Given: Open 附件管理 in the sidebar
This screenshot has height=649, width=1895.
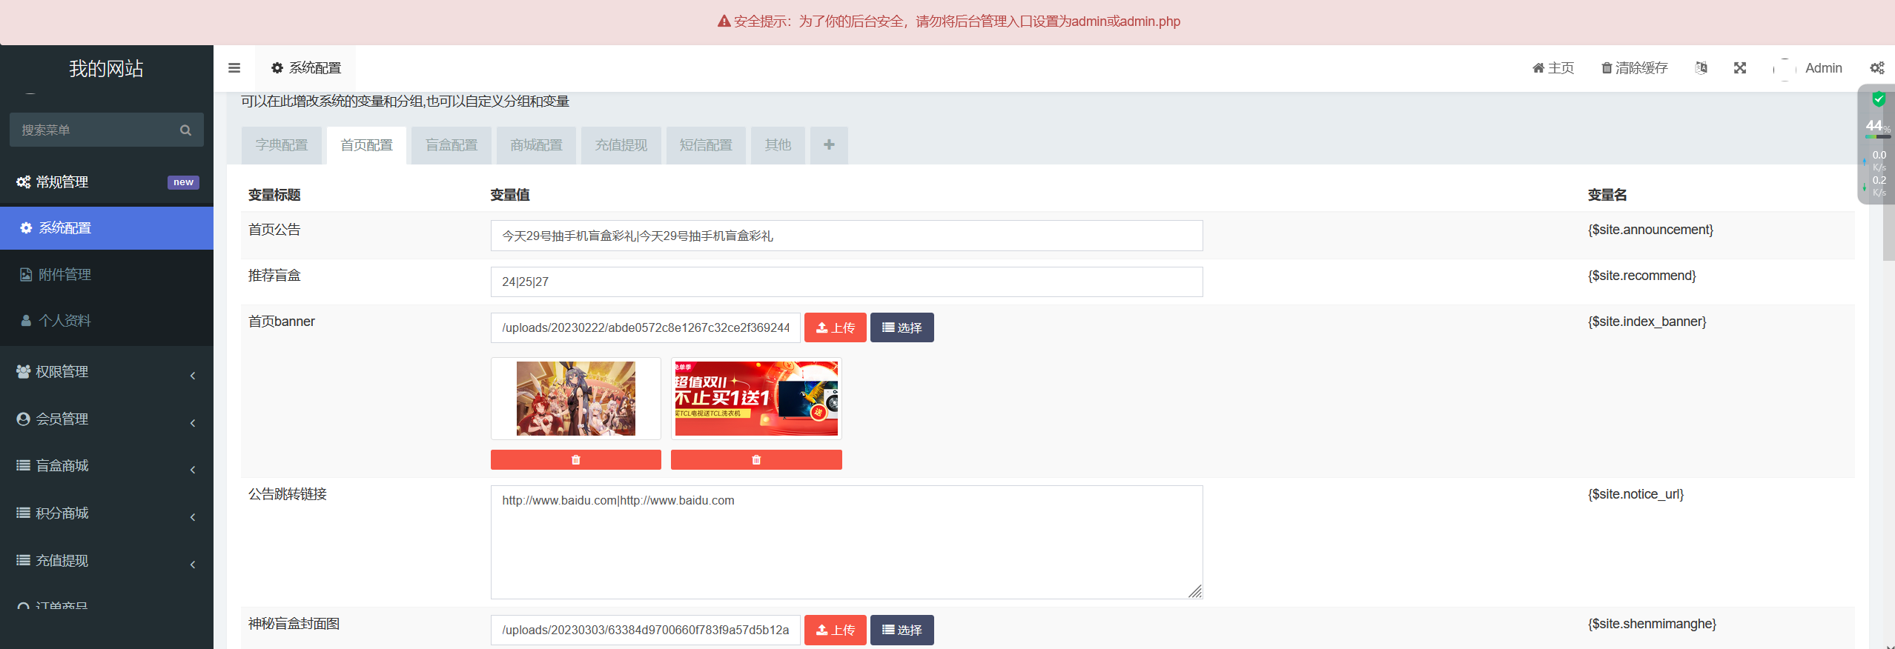Looking at the screenshot, I should point(65,275).
